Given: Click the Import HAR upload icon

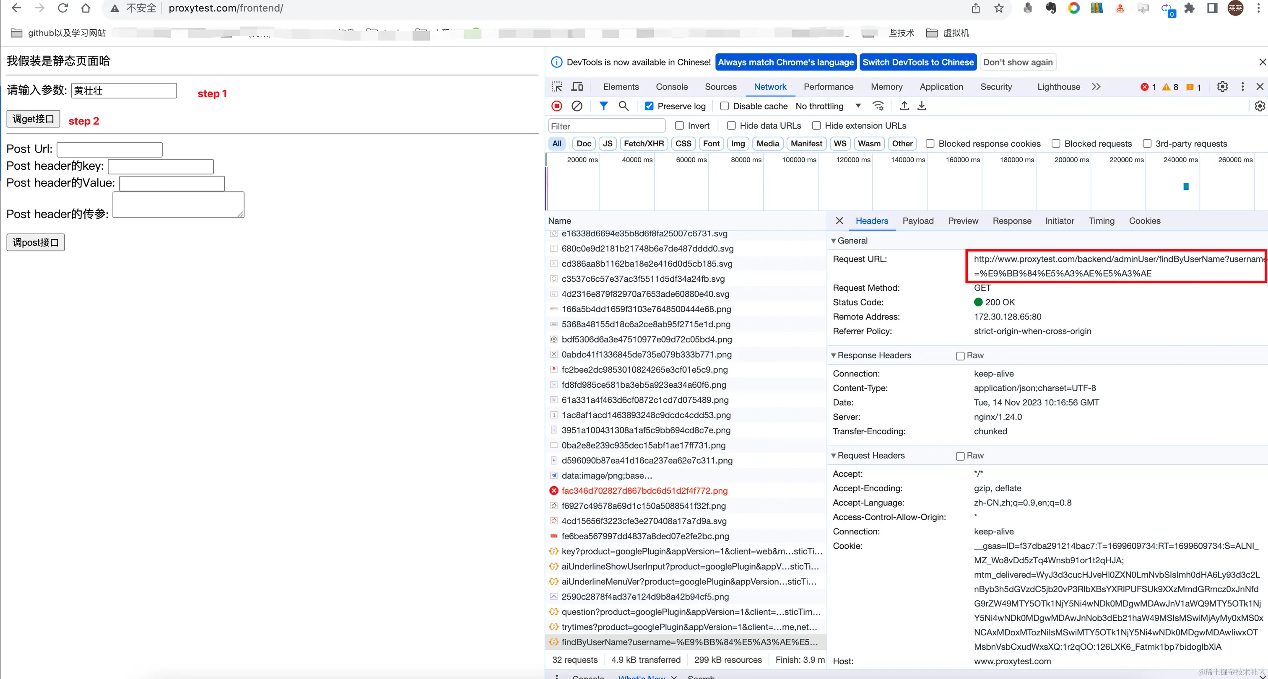Looking at the screenshot, I should 904,106.
